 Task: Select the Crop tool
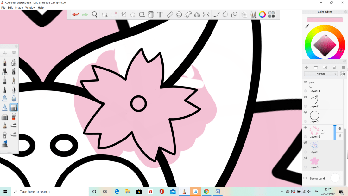tap(124, 14)
